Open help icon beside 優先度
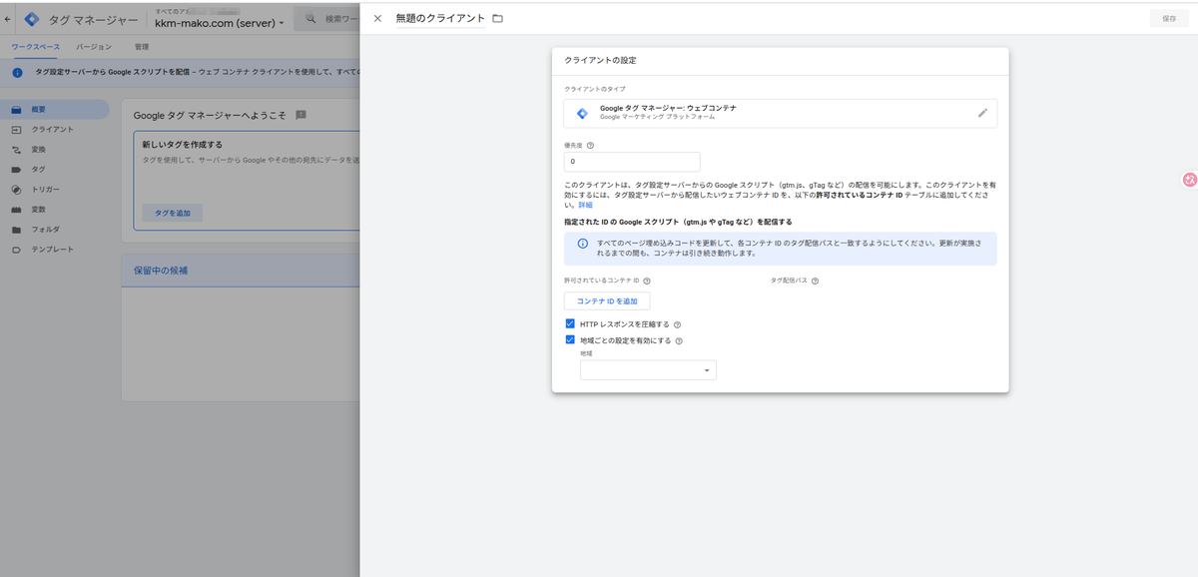The width and height of the screenshot is (1198, 577). point(591,145)
